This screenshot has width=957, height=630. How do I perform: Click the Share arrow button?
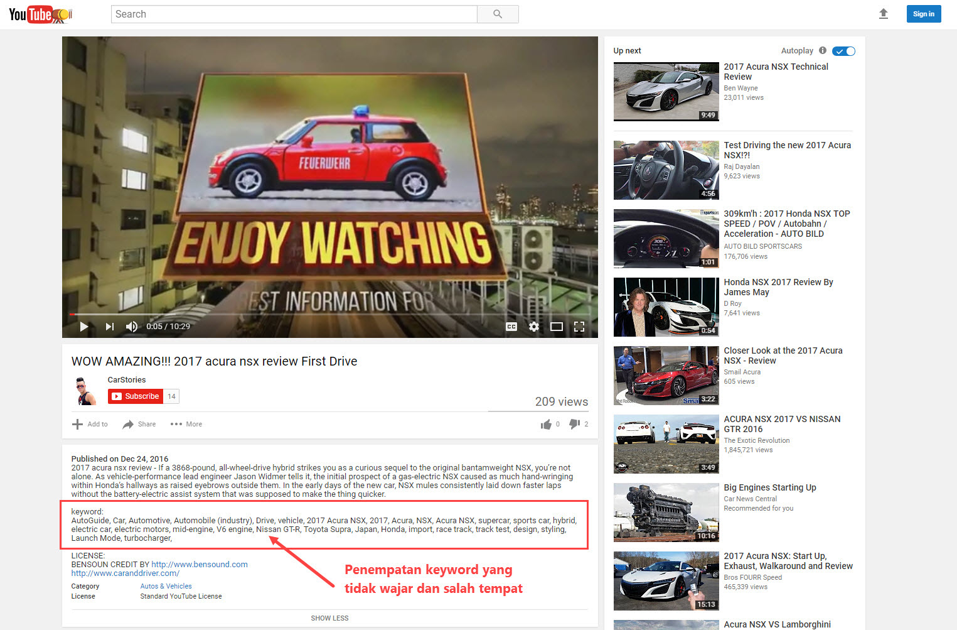[x=139, y=424]
